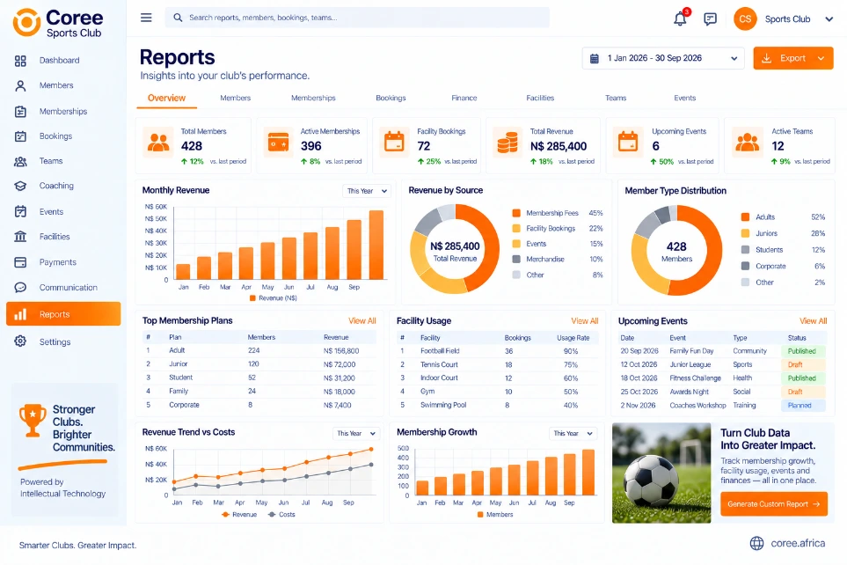This screenshot has height=565, width=847.
Task: Click the Active Memberships card icon
Action: point(278,143)
